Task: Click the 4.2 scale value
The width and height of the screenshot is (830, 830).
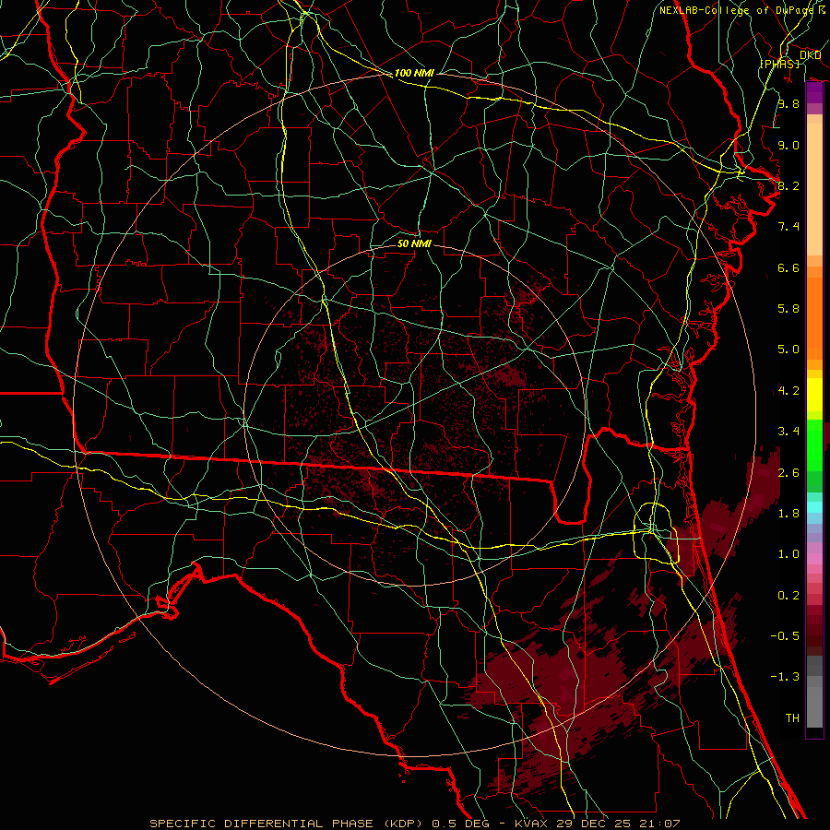Action: pos(788,391)
